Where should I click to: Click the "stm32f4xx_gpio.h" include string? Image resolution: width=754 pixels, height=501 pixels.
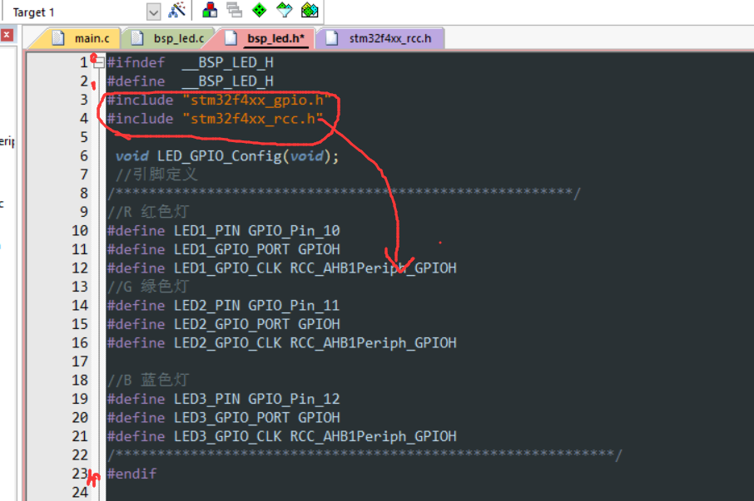point(255,100)
